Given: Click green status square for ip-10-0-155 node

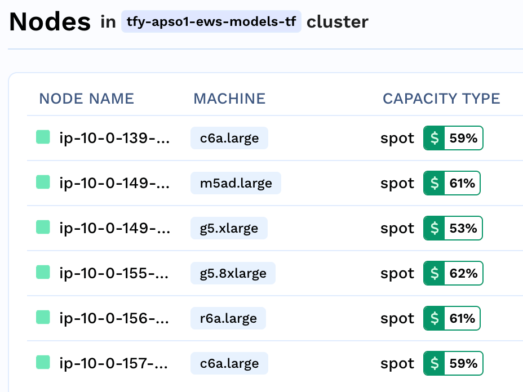Looking at the screenshot, I should [x=43, y=273].
